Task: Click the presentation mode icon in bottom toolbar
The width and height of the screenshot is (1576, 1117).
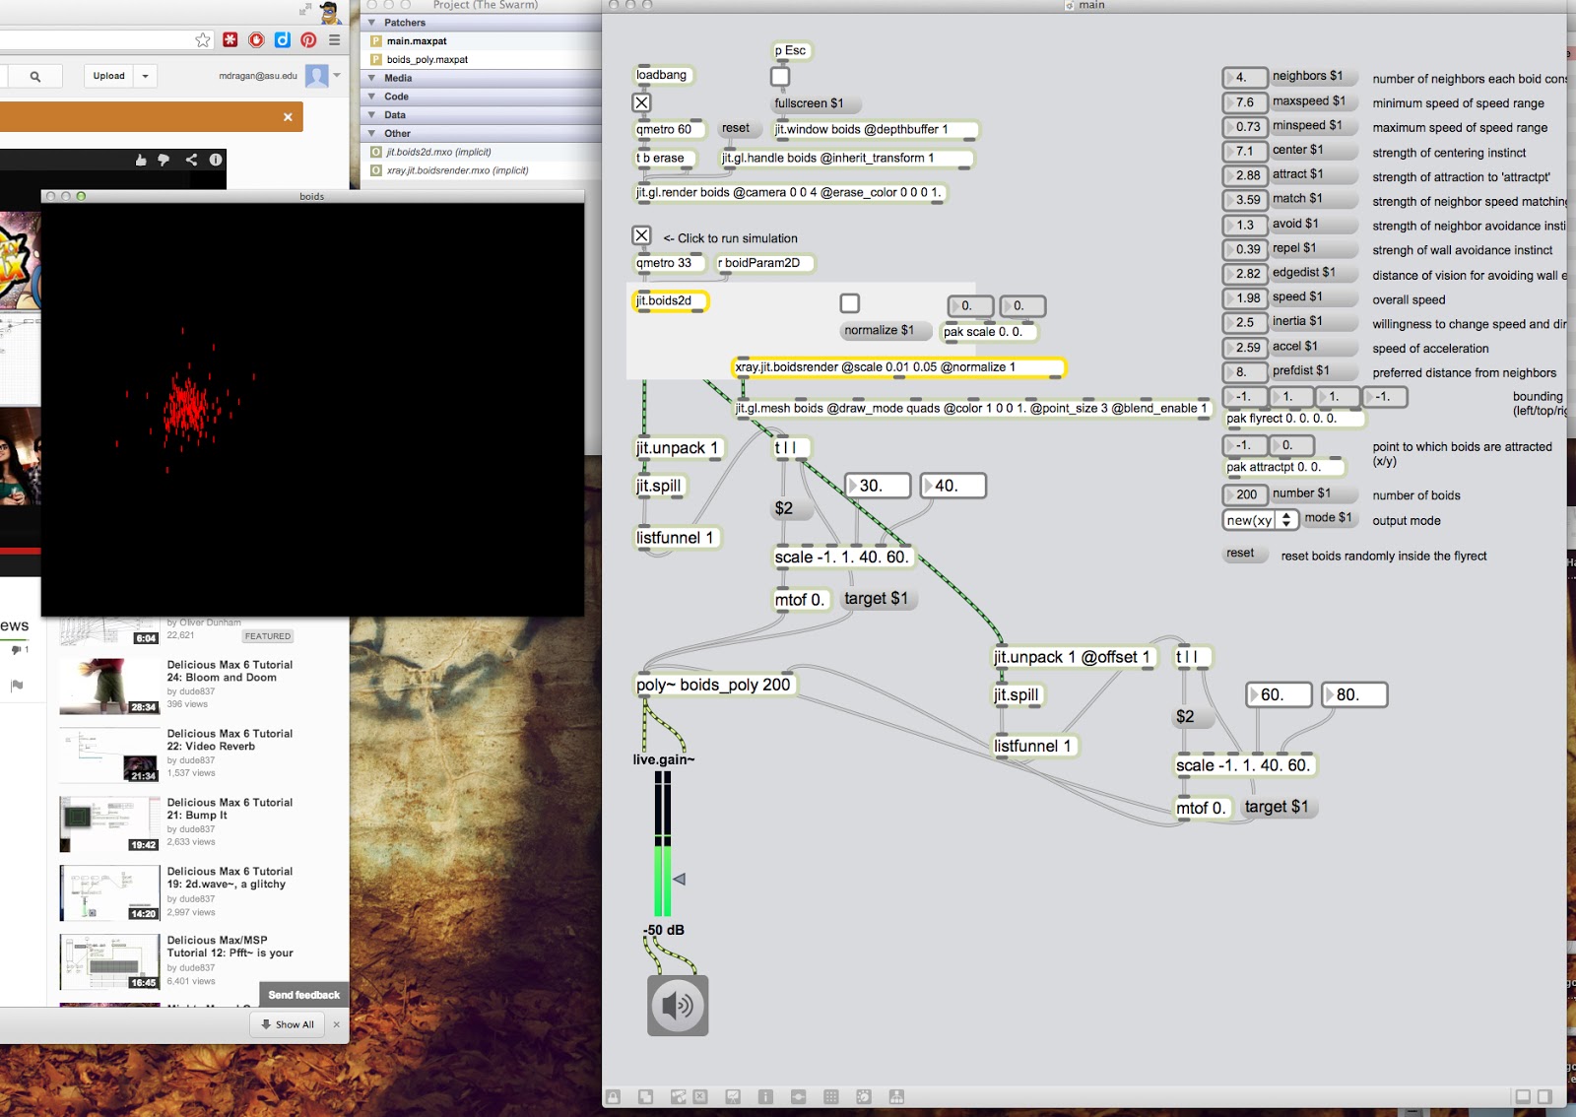Action: [x=733, y=1096]
